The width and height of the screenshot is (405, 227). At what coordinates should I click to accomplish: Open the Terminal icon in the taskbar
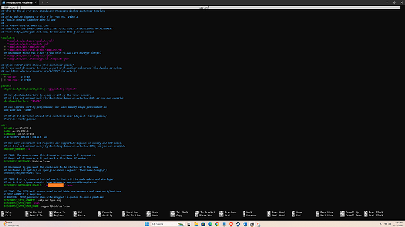[x=252, y=224]
